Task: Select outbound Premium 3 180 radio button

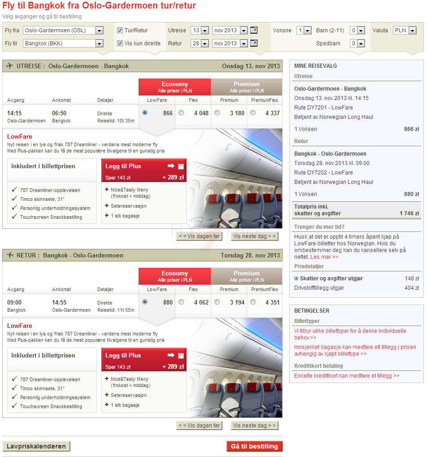Action: click(217, 113)
